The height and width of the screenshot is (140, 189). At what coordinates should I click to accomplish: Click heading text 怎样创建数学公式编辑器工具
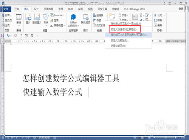pos(71,78)
